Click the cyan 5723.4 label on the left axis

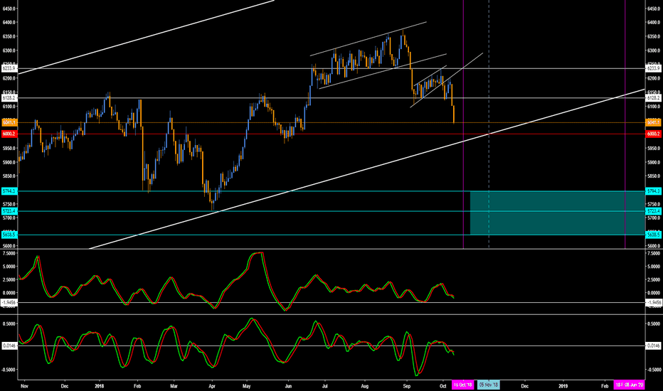9,211
